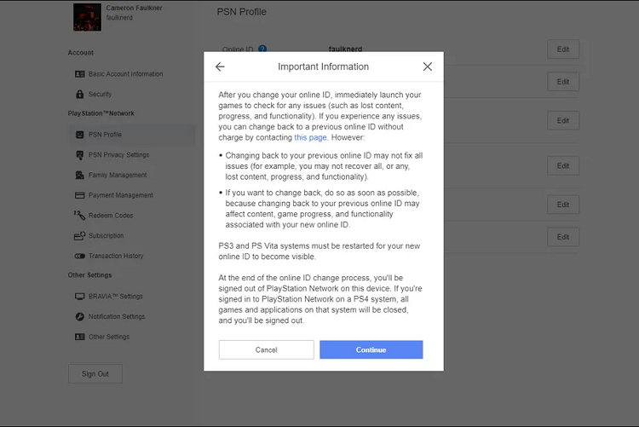Click the Other Settings icon
Viewport: 639px width, 427px height.
(79, 337)
